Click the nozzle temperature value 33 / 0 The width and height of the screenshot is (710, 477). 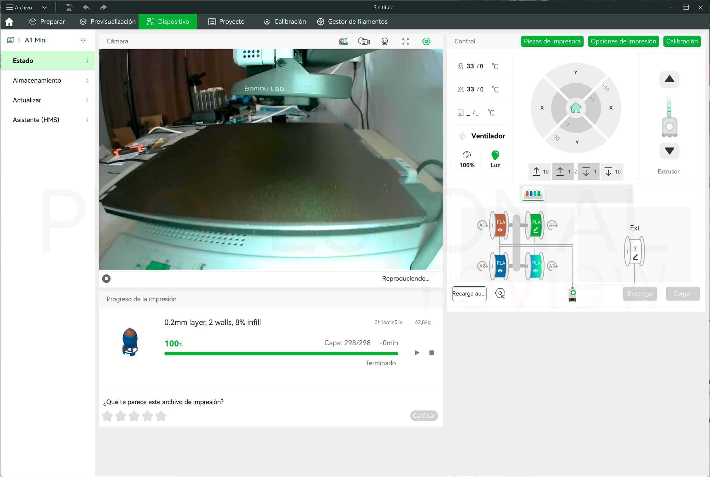(x=474, y=66)
